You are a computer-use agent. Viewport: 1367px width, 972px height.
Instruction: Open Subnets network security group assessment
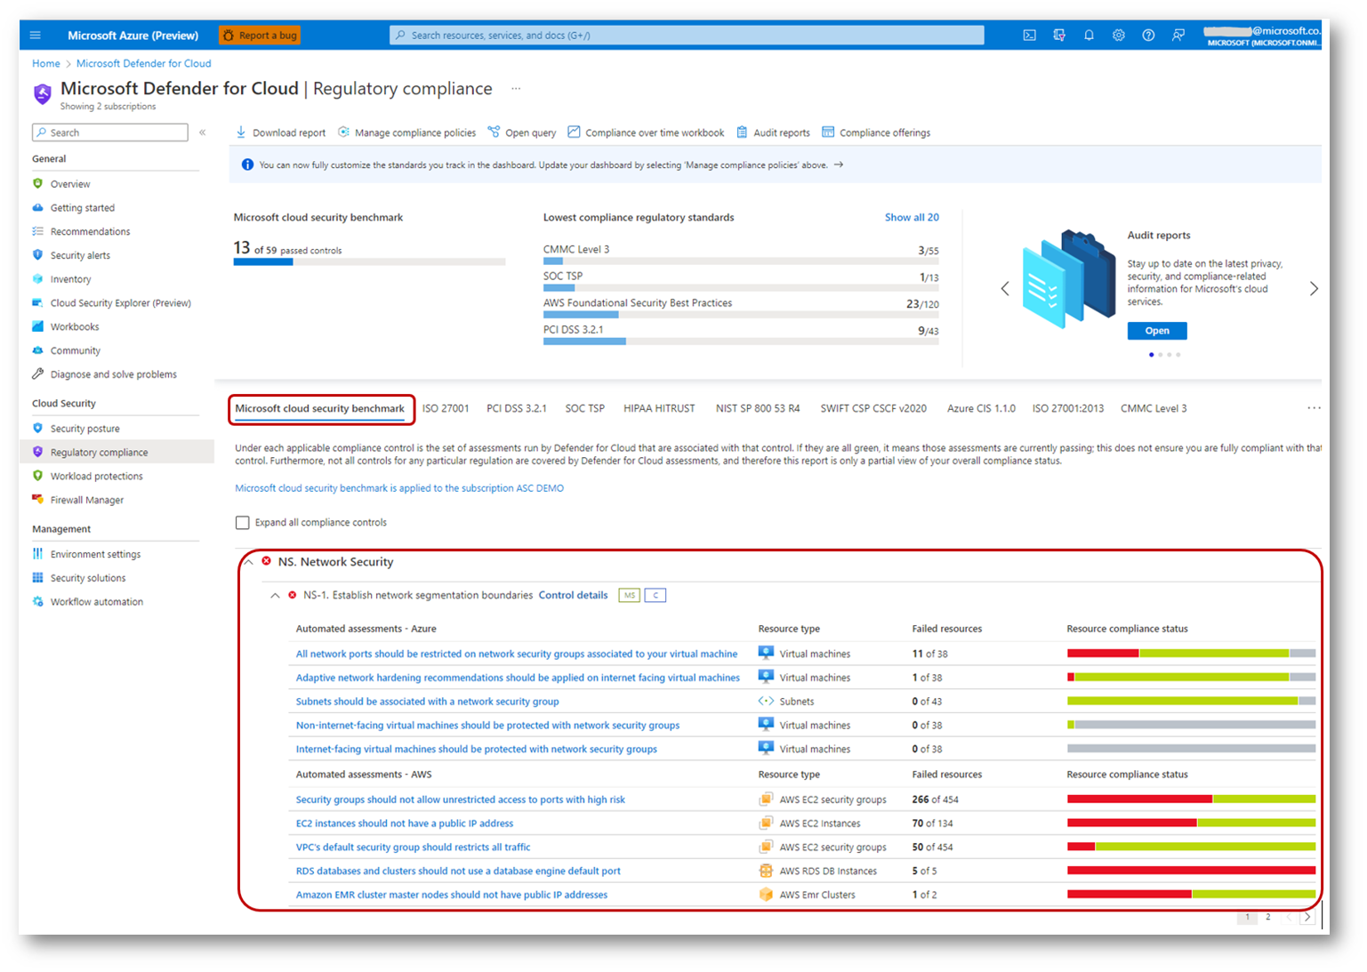click(428, 702)
